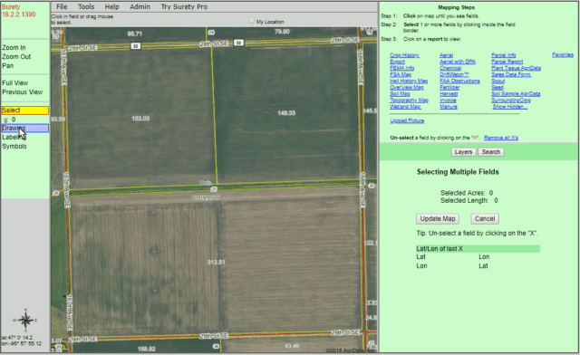The height and width of the screenshot is (355, 580).
Task: Choose the Pan tool
Action: coord(8,66)
